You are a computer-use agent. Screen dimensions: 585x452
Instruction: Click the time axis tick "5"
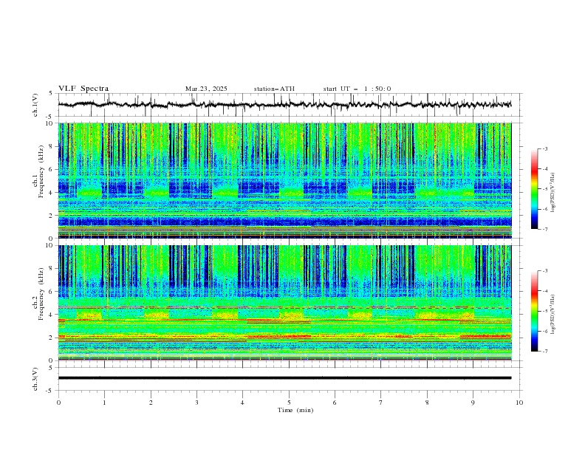(289, 403)
